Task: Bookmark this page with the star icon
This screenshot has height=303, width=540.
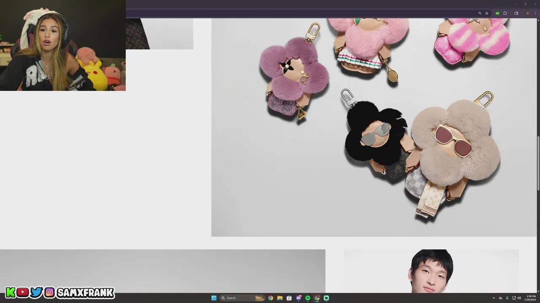Action: point(487,13)
